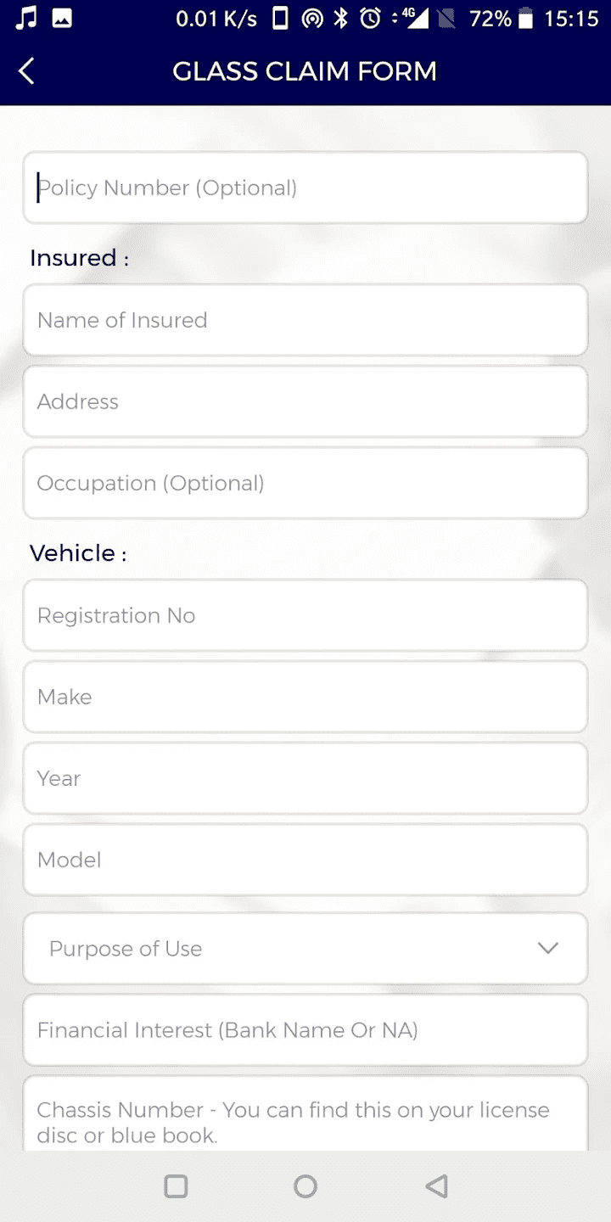Tap the Year input field
Viewport: 611px width, 1222px height.
pyautogui.click(x=305, y=778)
